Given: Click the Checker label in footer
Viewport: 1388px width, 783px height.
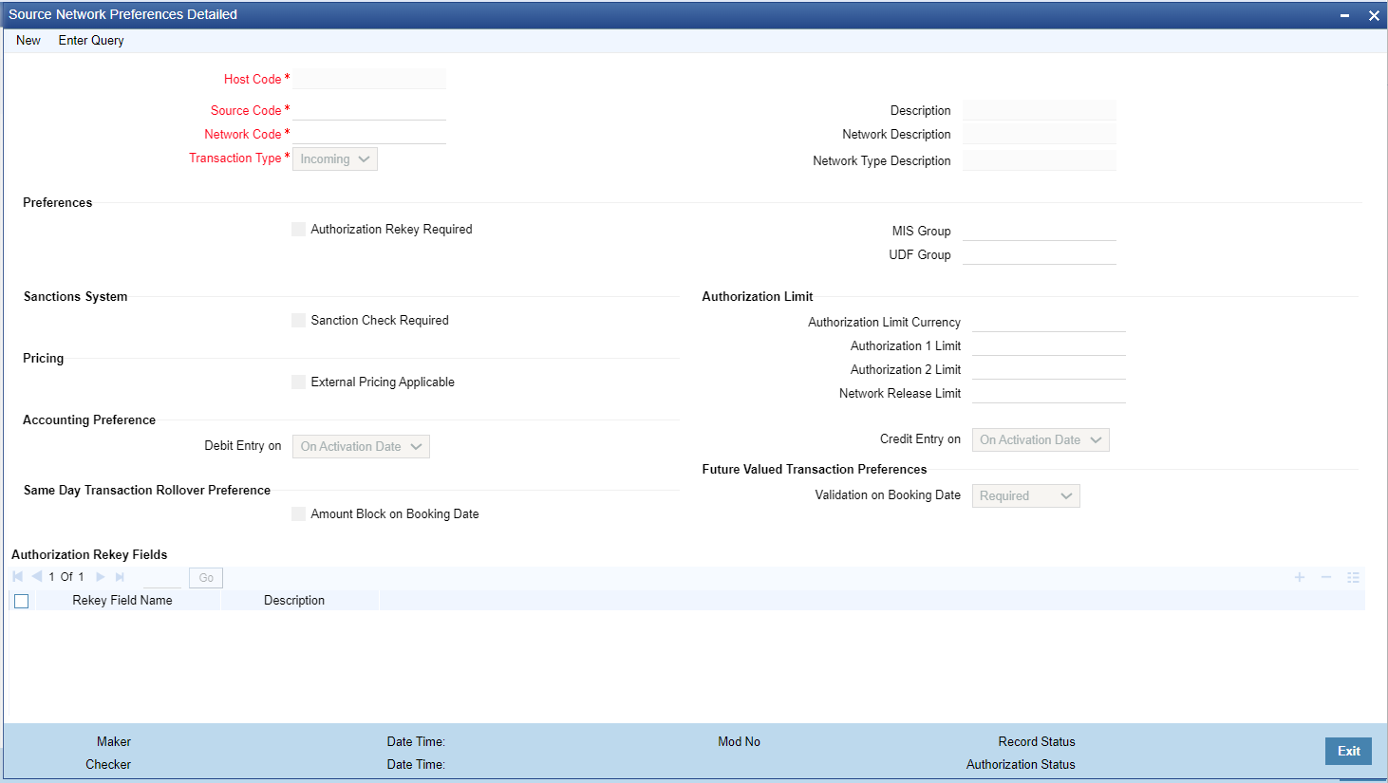Looking at the screenshot, I should point(108,765).
